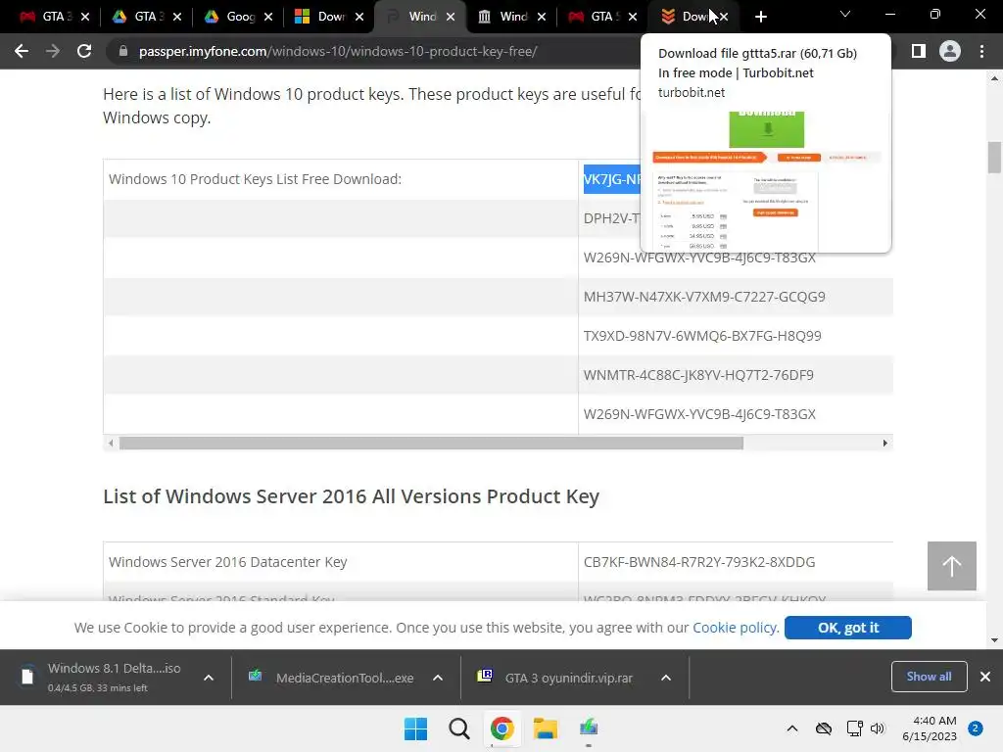
Task: Select key WNMTR-4C88C-JK8YV-HQ7T2-76DF9
Action: 697,375
